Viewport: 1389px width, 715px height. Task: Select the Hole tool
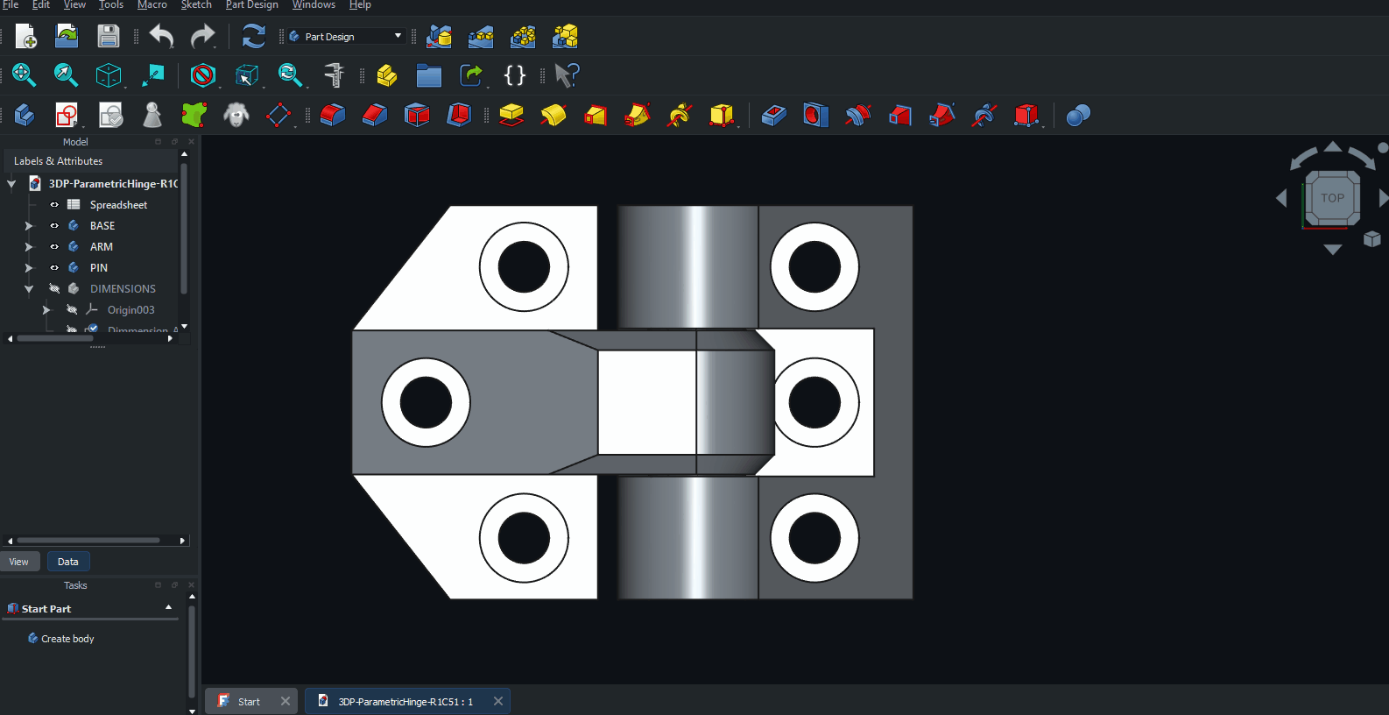(x=815, y=115)
